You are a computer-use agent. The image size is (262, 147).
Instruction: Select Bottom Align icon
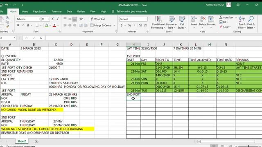point(75,19)
